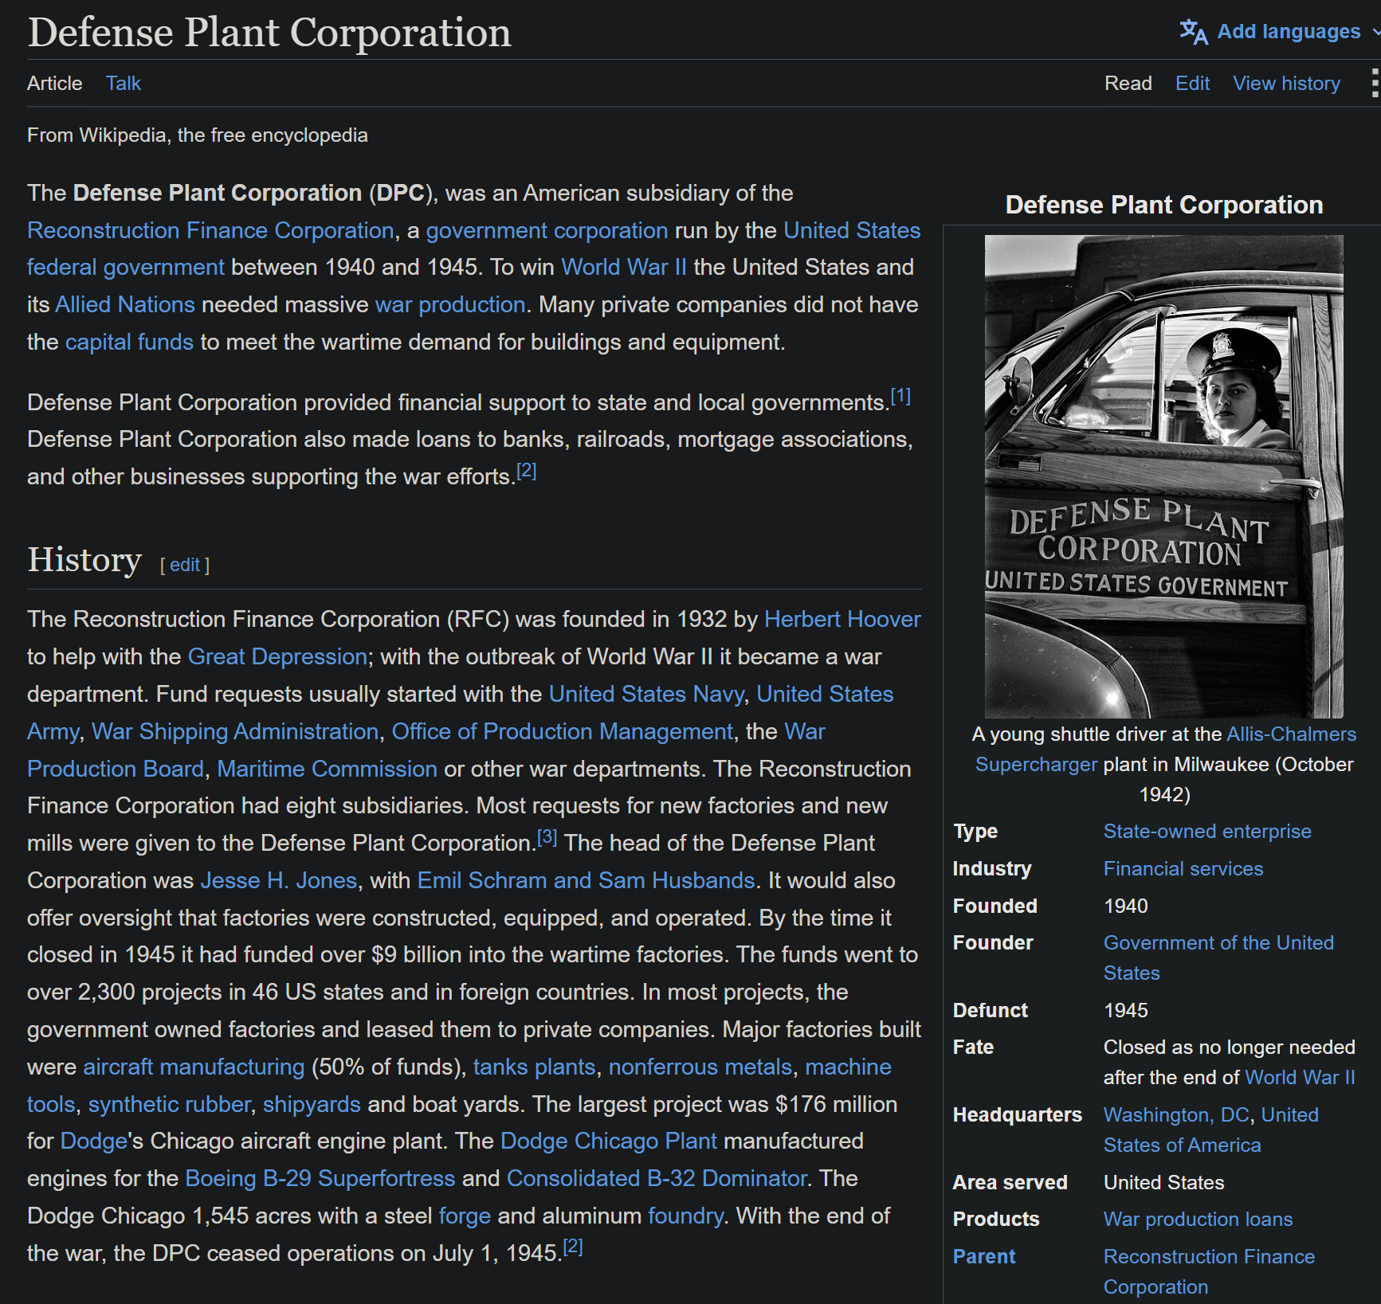The width and height of the screenshot is (1381, 1304).
Task: Switch to the Article tab
Action: pos(55,84)
